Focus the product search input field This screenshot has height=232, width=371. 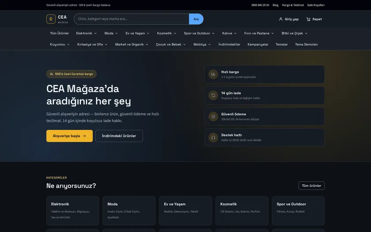point(132,19)
